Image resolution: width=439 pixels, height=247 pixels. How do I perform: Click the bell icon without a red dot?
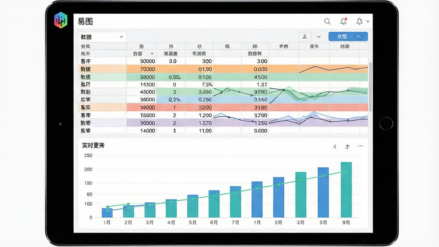[x=360, y=21]
